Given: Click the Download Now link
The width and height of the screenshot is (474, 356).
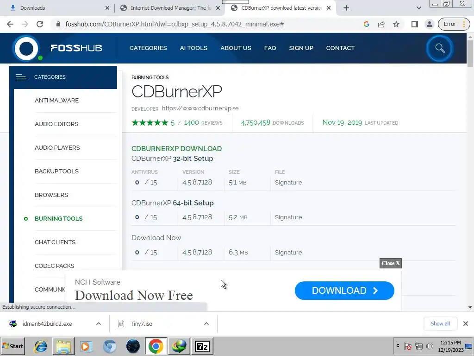Looking at the screenshot, I should click(156, 238).
